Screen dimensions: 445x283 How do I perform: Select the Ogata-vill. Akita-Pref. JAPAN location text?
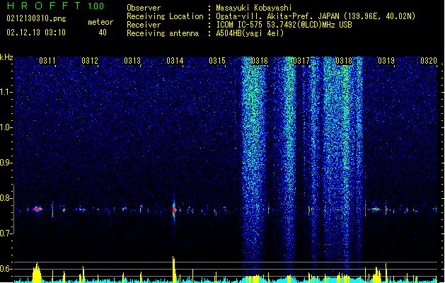316,16
